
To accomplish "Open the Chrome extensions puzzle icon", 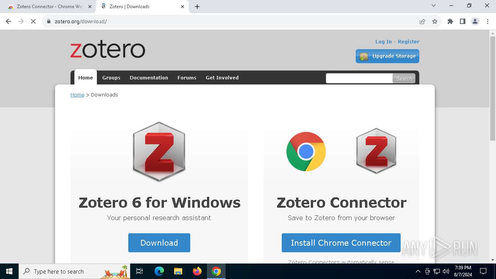I will (x=450, y=21).
